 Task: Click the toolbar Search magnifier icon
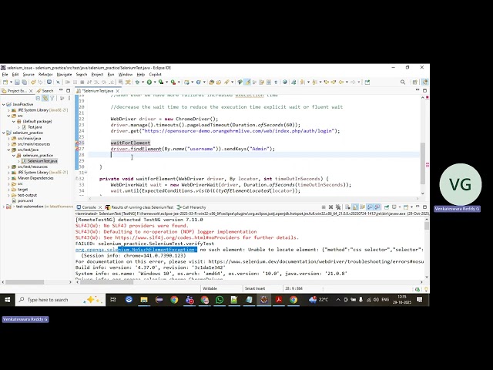tap(403, 82)
